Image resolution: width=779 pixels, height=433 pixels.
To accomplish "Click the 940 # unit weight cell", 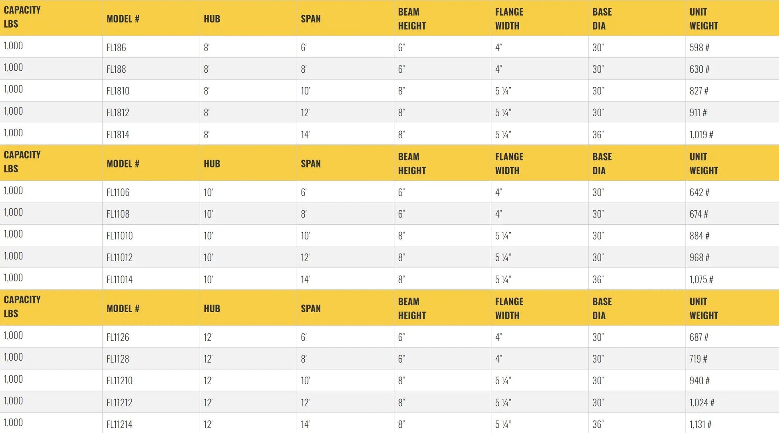I will (699, 381).
